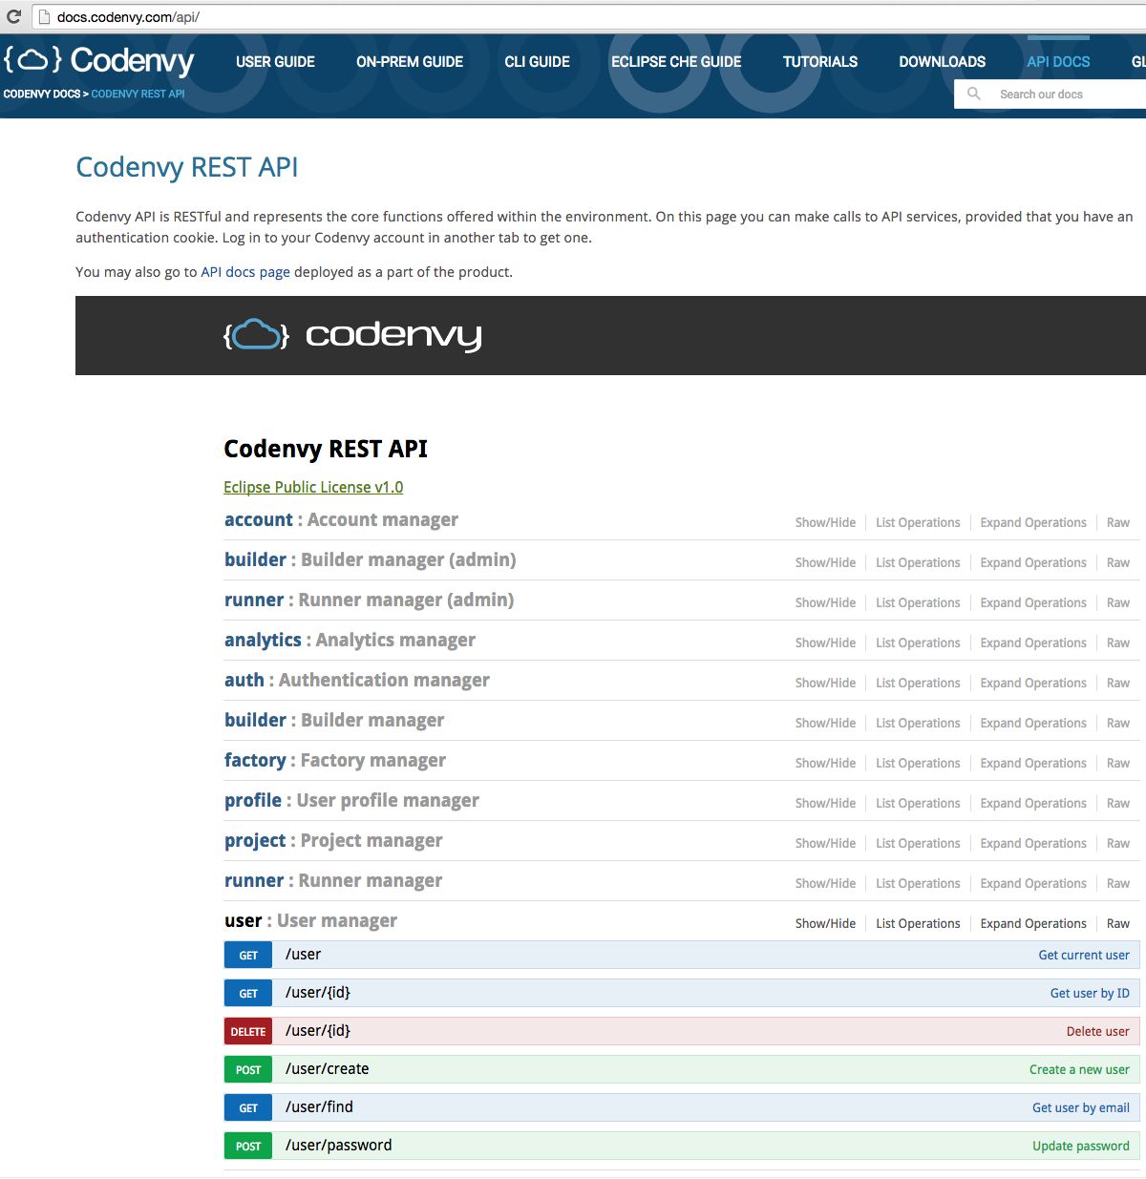The width and height of the screenshot is (1146, 1179).
Task: Click Raw for the factory row
Action: 1118,763
